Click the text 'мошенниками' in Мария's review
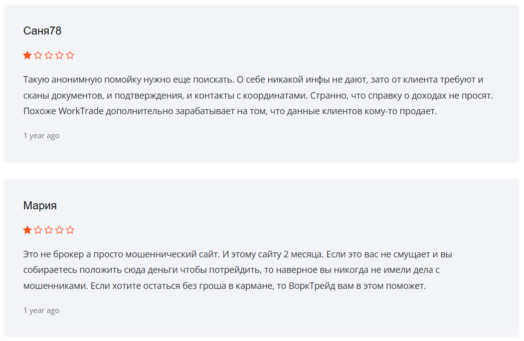Viewport: 524px width, 341px height. [x=56, y=286]
